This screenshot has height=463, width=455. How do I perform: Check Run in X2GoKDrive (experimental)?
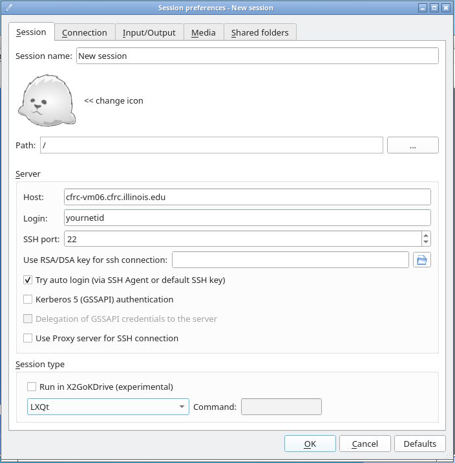point(32,387)
